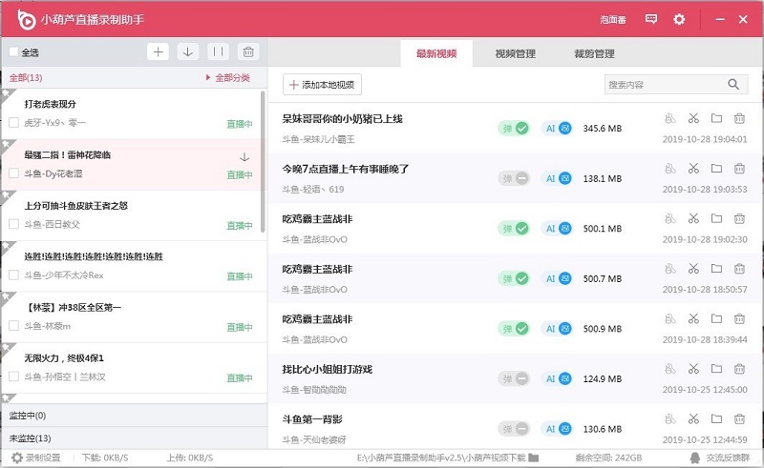Open settings gear in title bar

pyautogui.click(x=679, y=19)
